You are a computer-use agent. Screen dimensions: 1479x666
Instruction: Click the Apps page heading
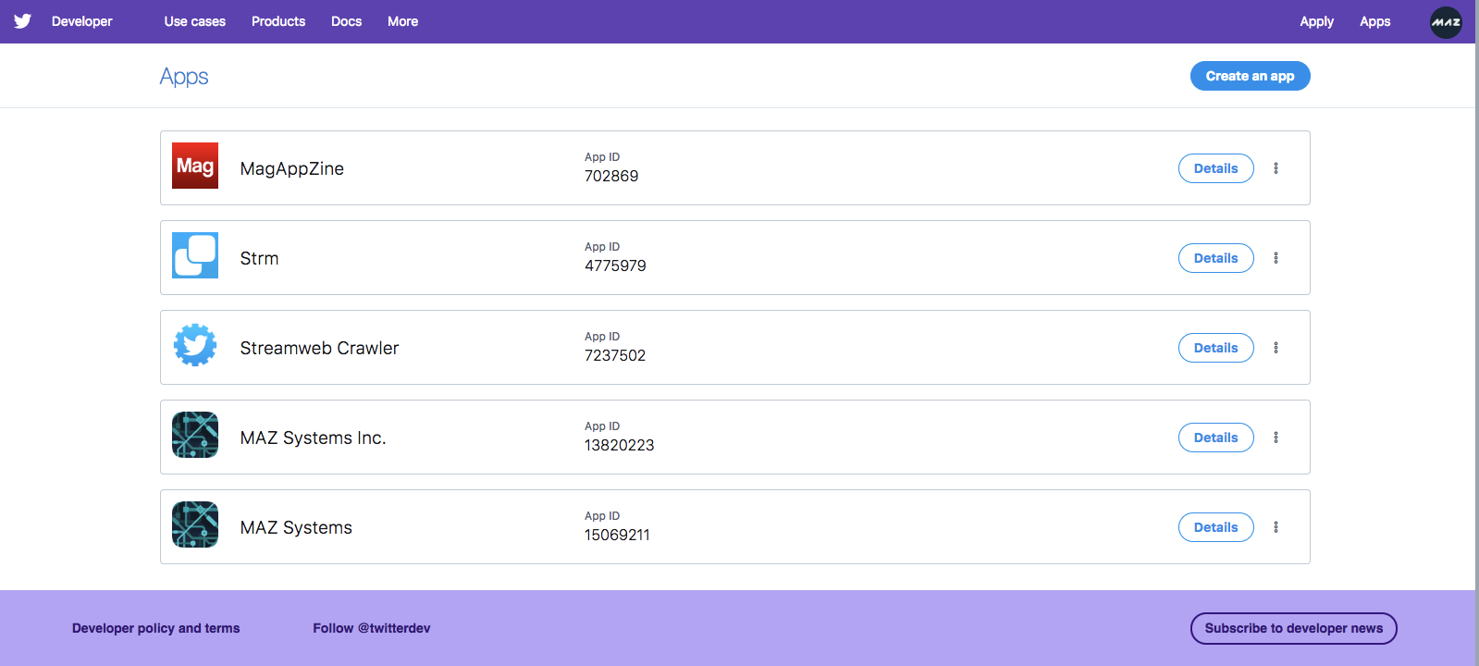click(184, 77)
